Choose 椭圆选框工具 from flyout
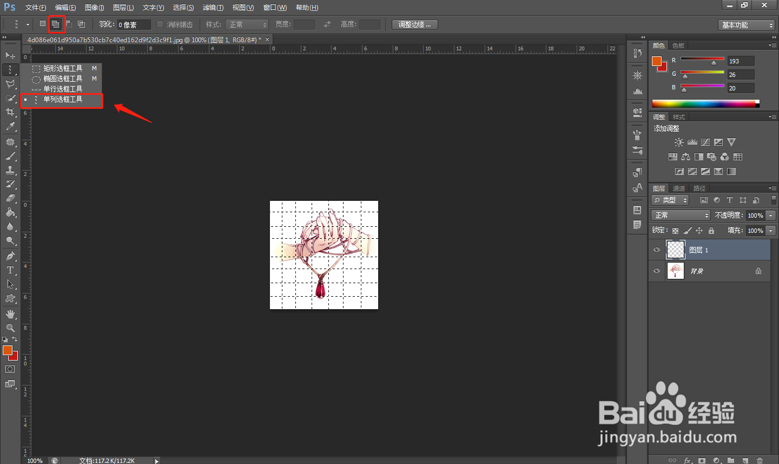Screen dimensions: 779x464 [62, 79]
